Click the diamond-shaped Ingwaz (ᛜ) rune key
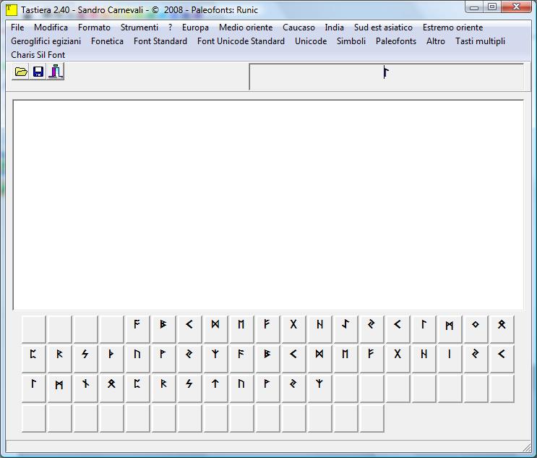537x458 pixels. pos(476,329)
